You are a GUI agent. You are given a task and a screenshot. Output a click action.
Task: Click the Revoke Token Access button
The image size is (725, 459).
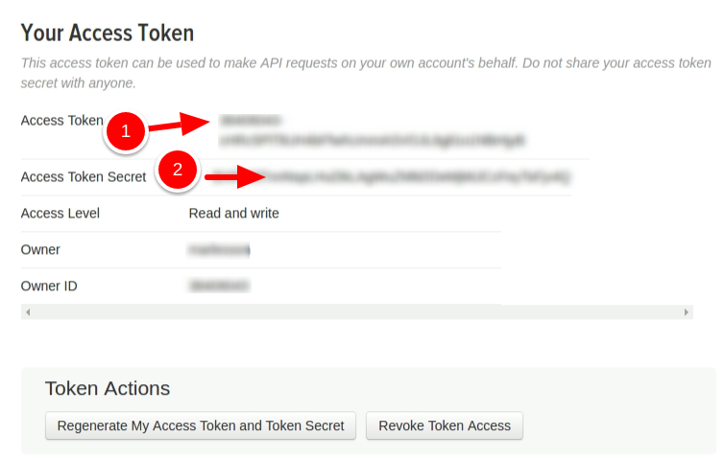pos(445,425)
